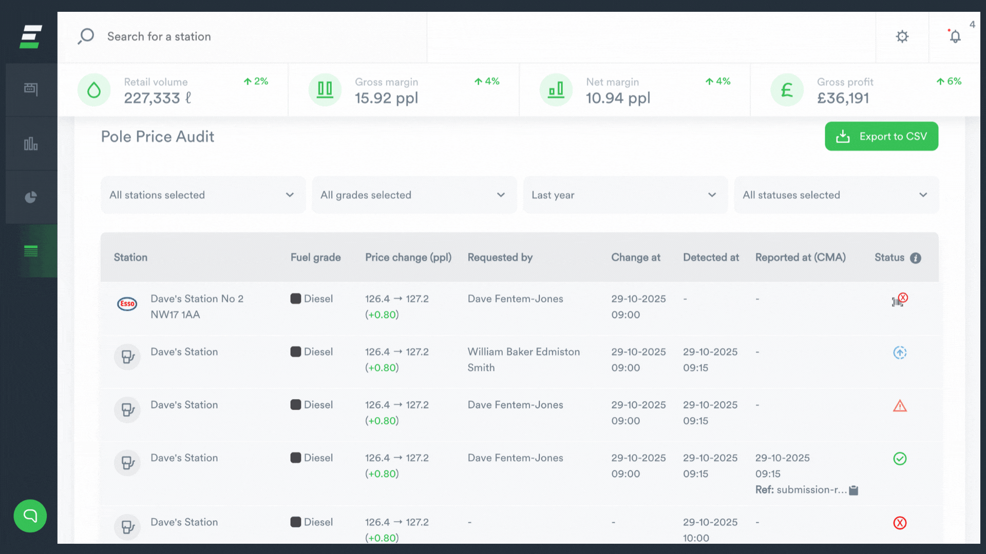The height and width of the screenshot is (554, 986).
Task: Click the Esso logo next to Dave's Station No 2
Action: [127, 304]
